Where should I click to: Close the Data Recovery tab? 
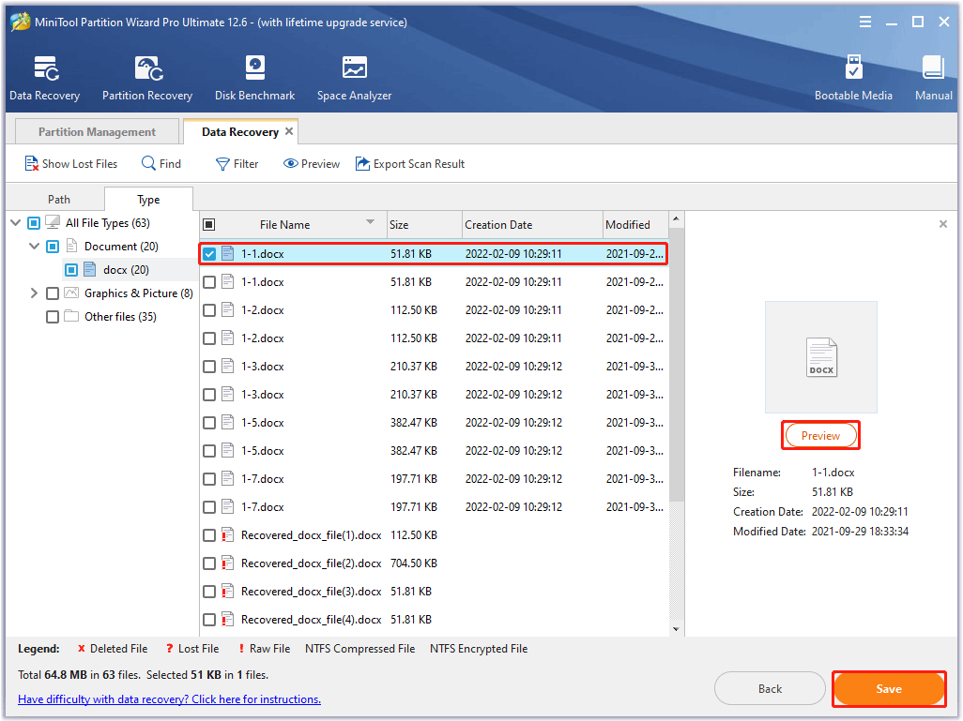click(x=289, y=131)
